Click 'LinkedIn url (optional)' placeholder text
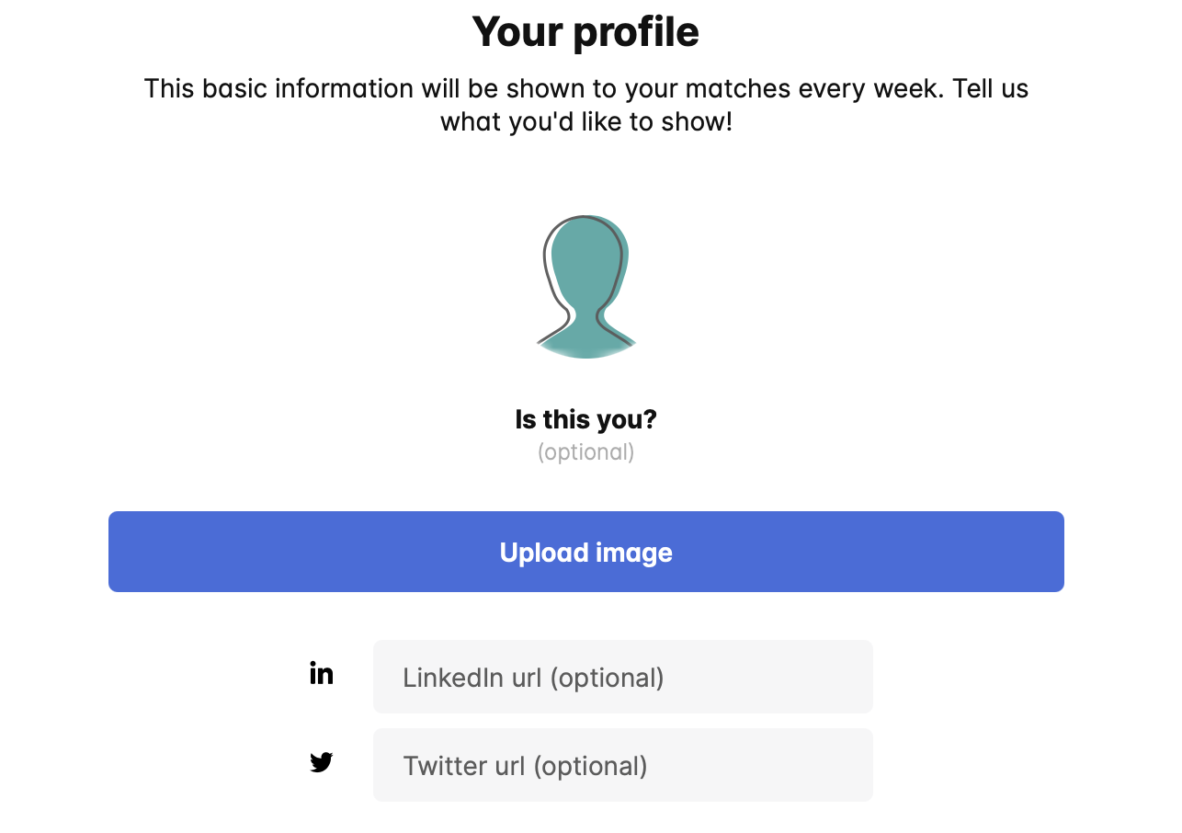This screenshot has height=833, width=1182. coord(533,678)
